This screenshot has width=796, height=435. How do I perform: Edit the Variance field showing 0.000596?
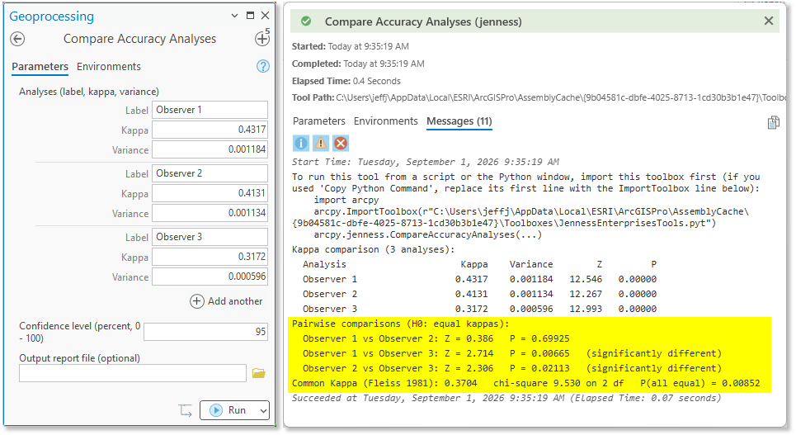(x=210, y=277)
